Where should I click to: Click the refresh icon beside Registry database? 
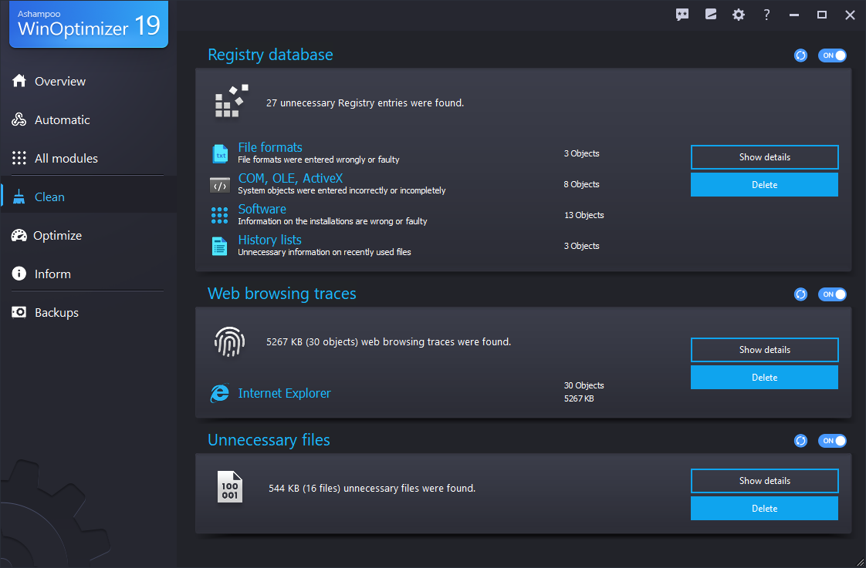pyautogui.click(x=800, y=55)
